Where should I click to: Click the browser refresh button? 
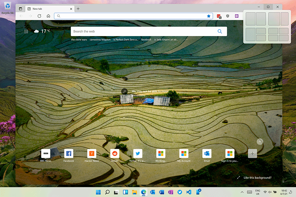click(39, 16)
